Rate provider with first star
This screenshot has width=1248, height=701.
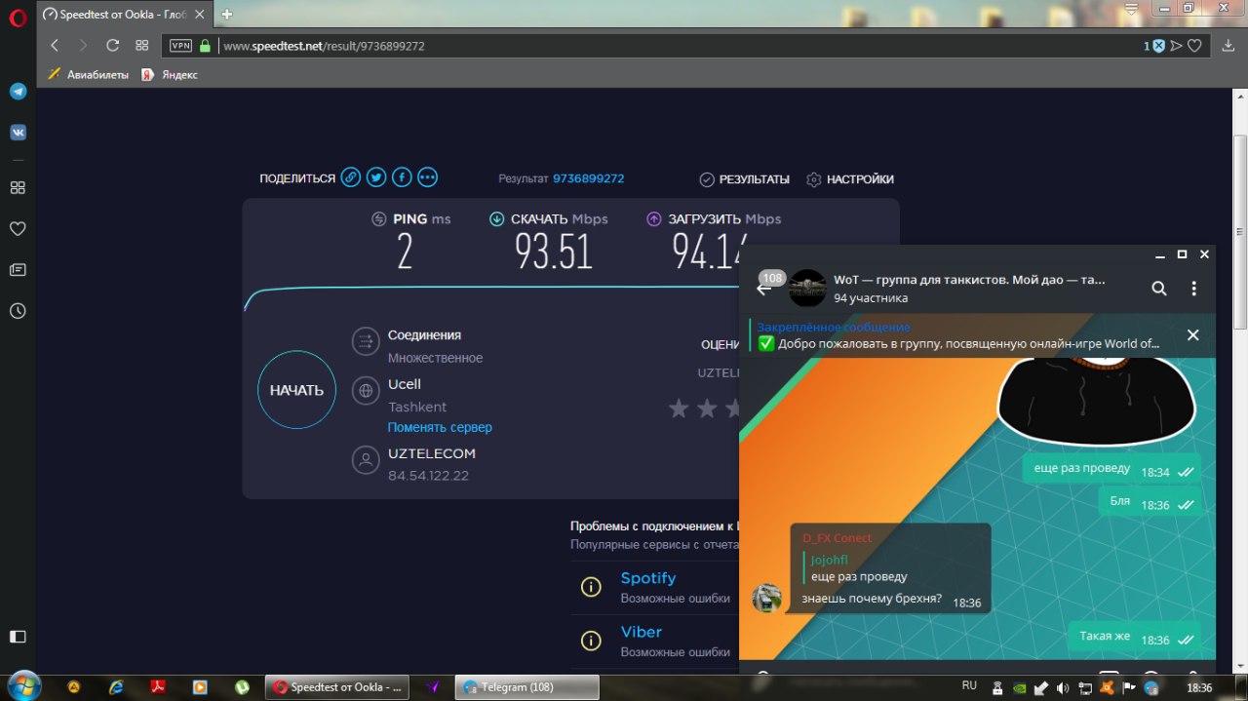pos(679,409)
